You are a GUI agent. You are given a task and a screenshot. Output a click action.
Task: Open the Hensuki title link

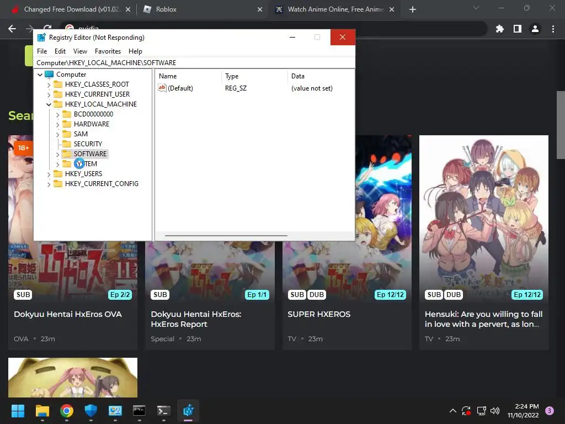pyautogui.click(x=483, y=319)
